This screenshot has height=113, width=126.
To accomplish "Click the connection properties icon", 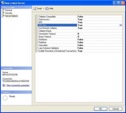I will click(4, 85).
